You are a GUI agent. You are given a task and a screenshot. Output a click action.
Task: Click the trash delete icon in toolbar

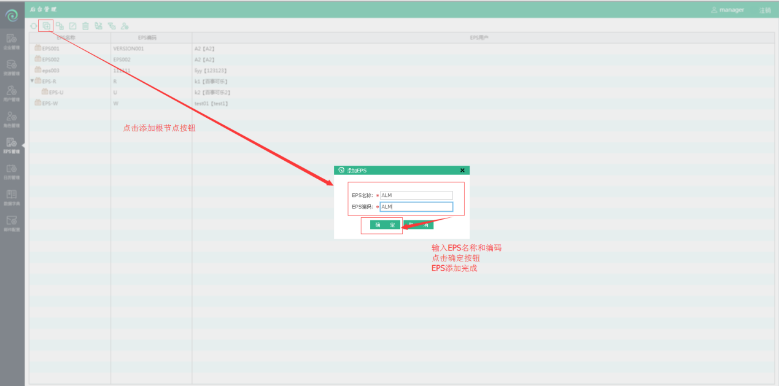85,26
